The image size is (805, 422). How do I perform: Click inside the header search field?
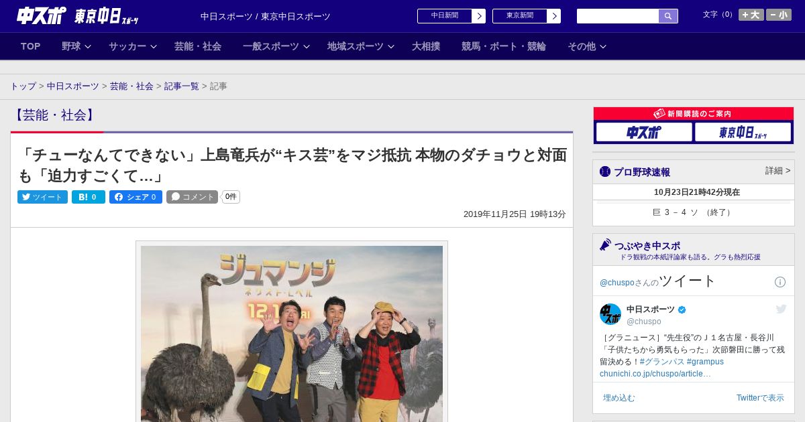tap(618, 16)
